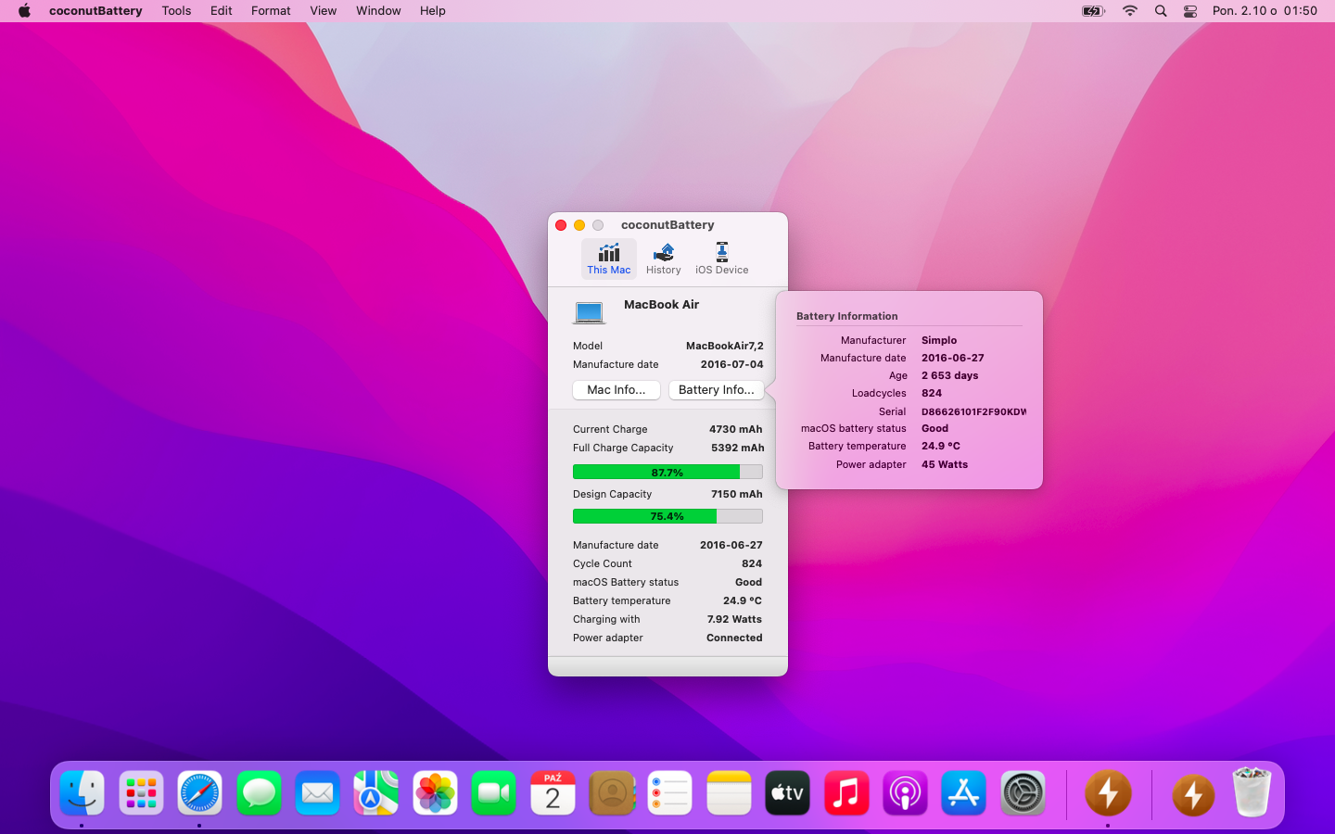Open System Preferences from the Dock
The width and height of the screenshot is (1335, 834).
point(1023,793)
